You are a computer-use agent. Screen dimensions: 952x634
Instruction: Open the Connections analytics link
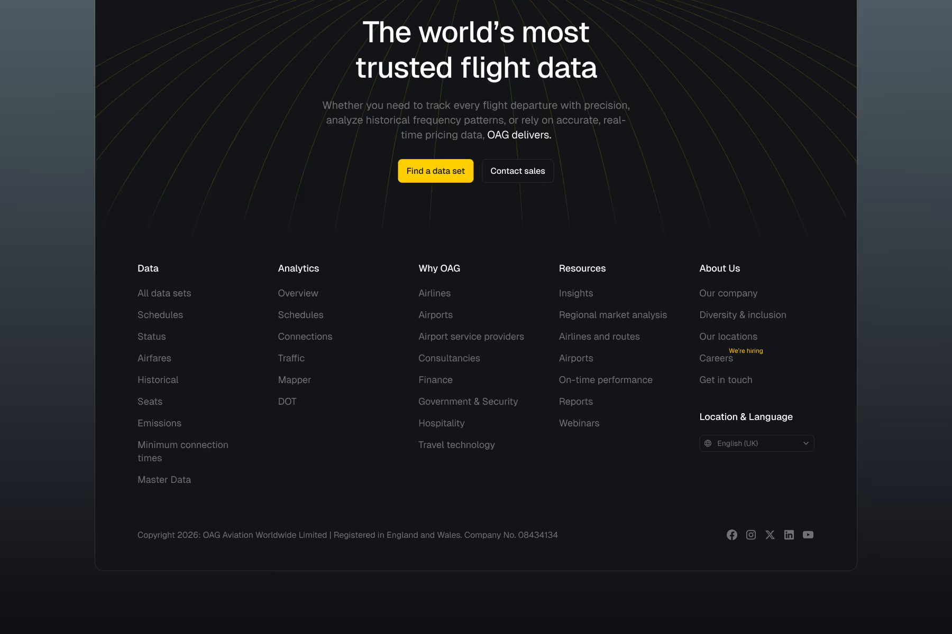pyautogui.click(x=305, y=337)
